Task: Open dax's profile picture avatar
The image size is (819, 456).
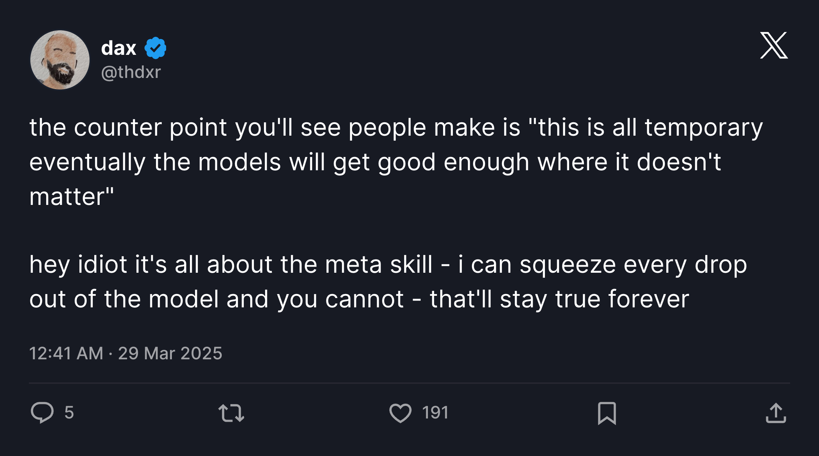Action: point(60,60)
